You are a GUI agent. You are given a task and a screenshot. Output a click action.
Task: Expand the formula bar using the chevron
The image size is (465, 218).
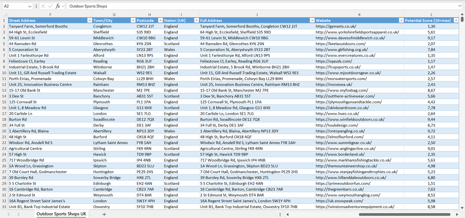[460, 6]
